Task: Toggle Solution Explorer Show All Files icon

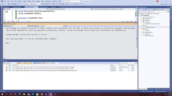Action: click(155, 10)
